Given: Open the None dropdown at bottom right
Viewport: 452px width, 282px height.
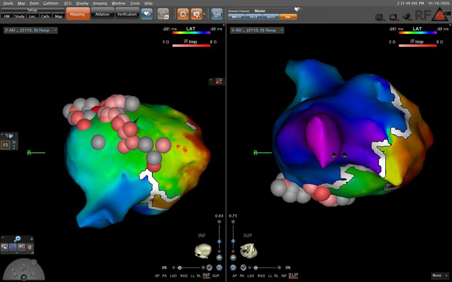Looking at the screenshot, I should (440, 275).
